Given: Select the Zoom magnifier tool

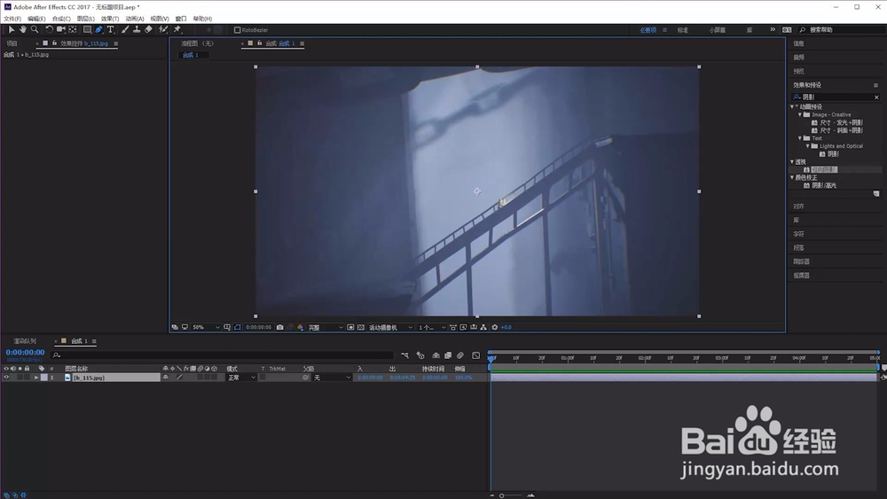Looking at the screenshot, I should [x=35, y=29].
